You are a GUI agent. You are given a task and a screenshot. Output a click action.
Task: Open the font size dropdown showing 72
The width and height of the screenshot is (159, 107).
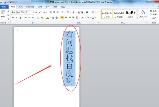click(30, 13)
